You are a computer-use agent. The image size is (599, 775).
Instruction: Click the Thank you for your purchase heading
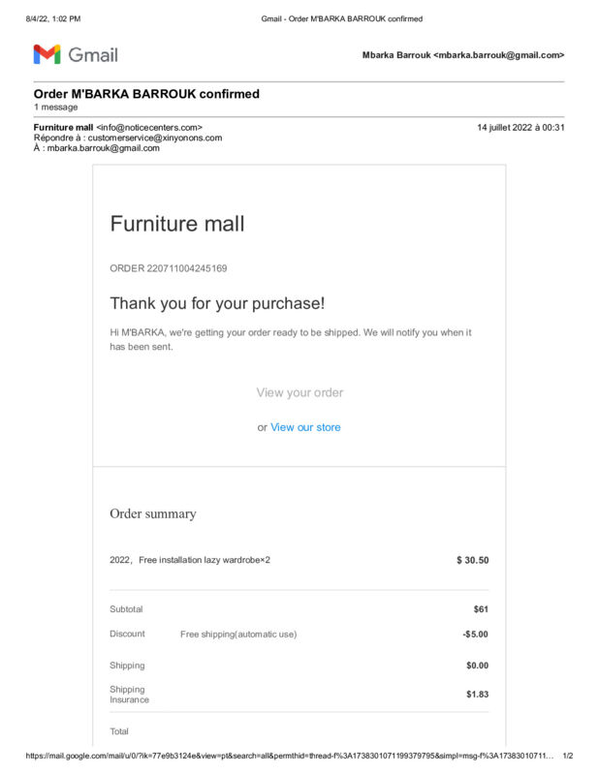217,303
